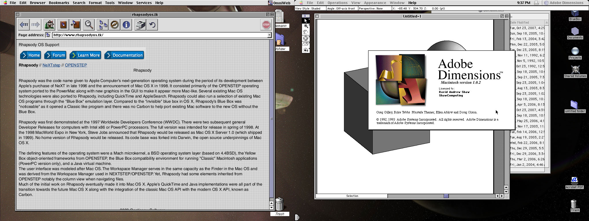Follow the OPENSTEP link
This screenshot has width=589, height=221.
pos(76,65)
